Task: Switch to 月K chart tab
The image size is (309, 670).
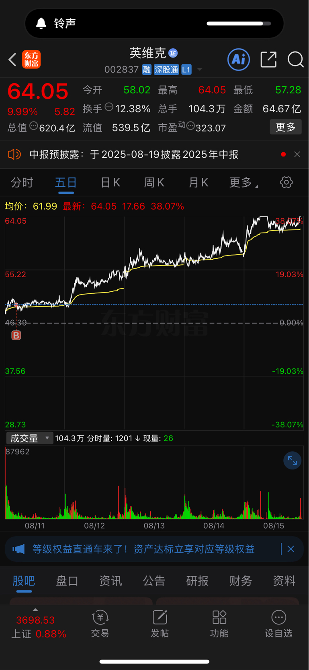Action: pyautogui.click(x=198, y=183)
